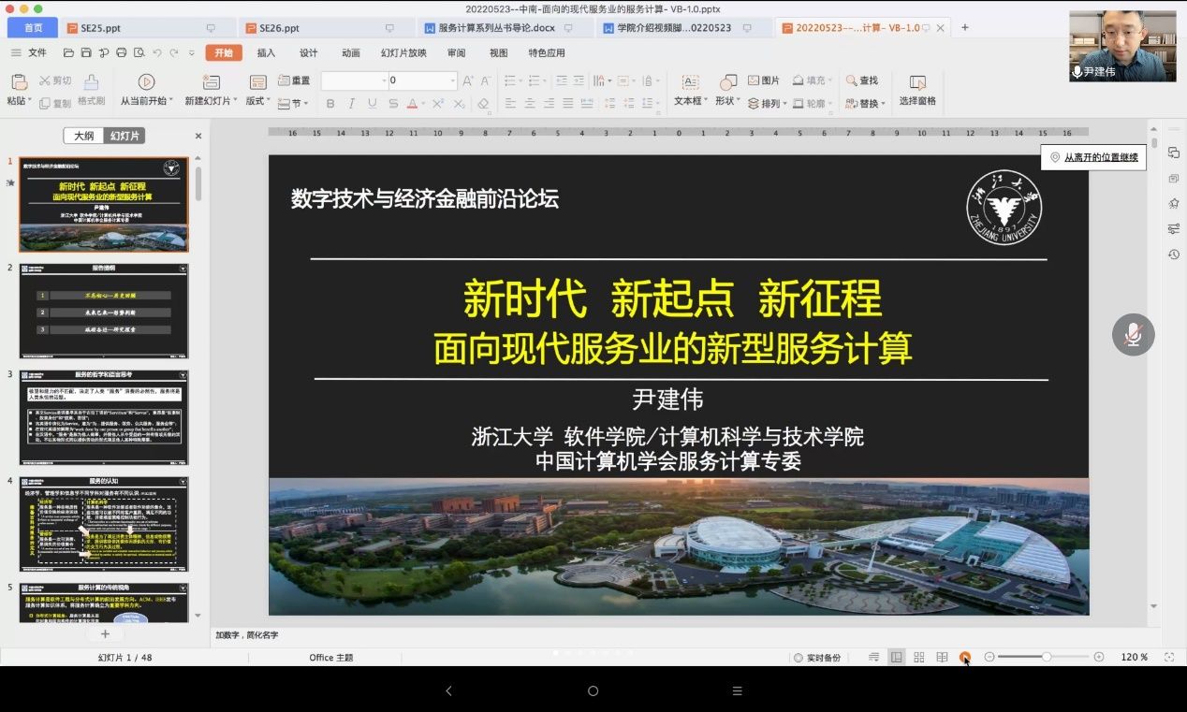Click the Italic formatting icon

350,104
